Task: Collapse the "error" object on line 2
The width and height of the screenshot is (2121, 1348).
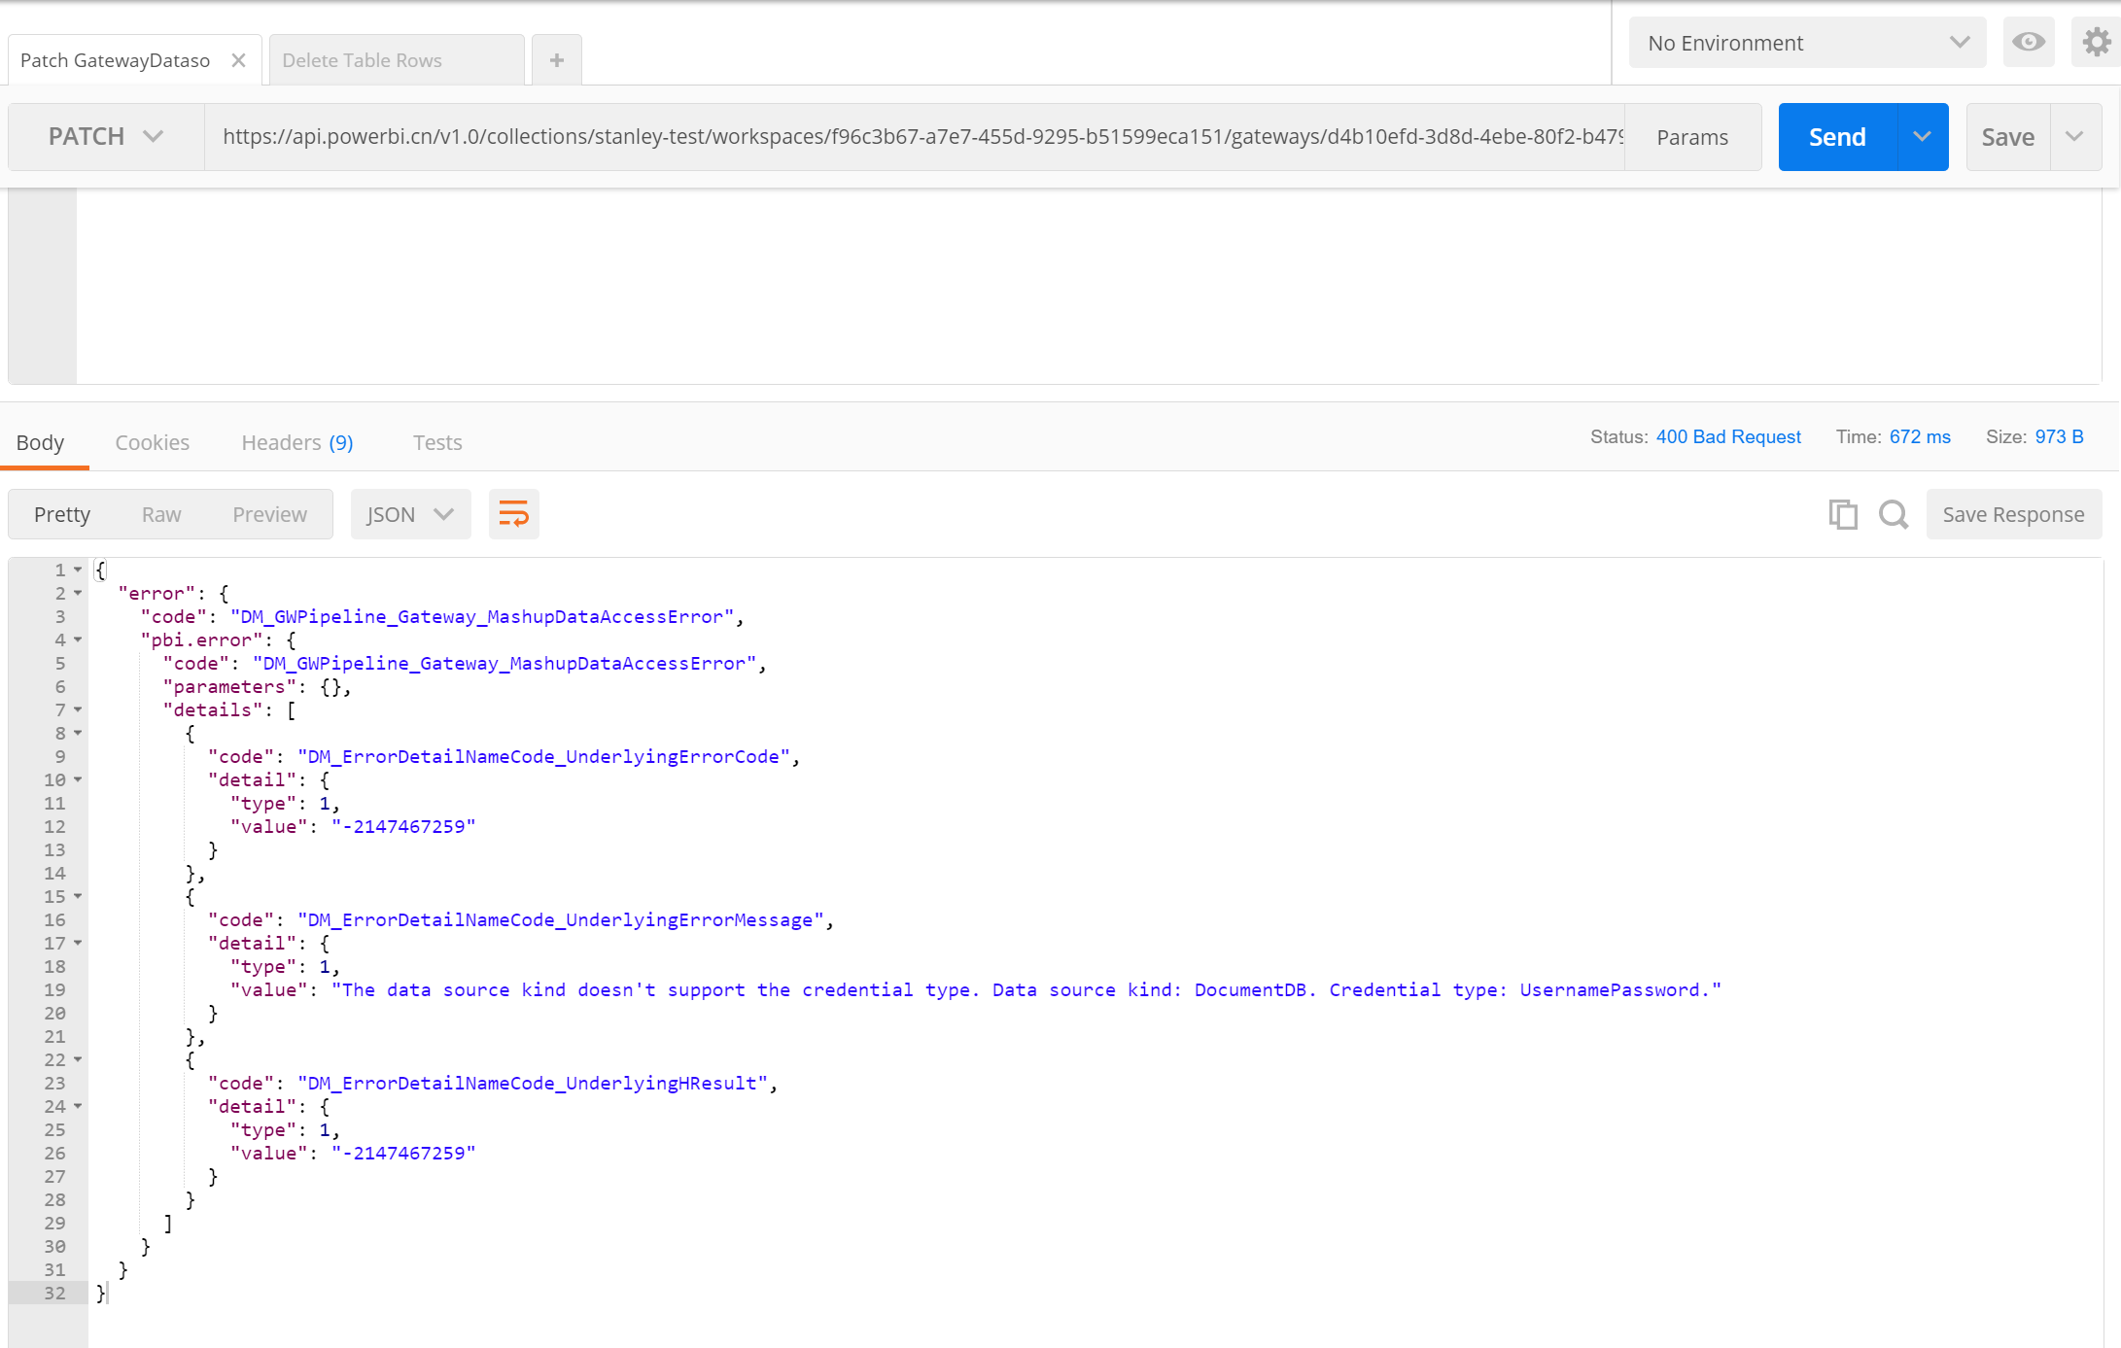Action: 78,593
